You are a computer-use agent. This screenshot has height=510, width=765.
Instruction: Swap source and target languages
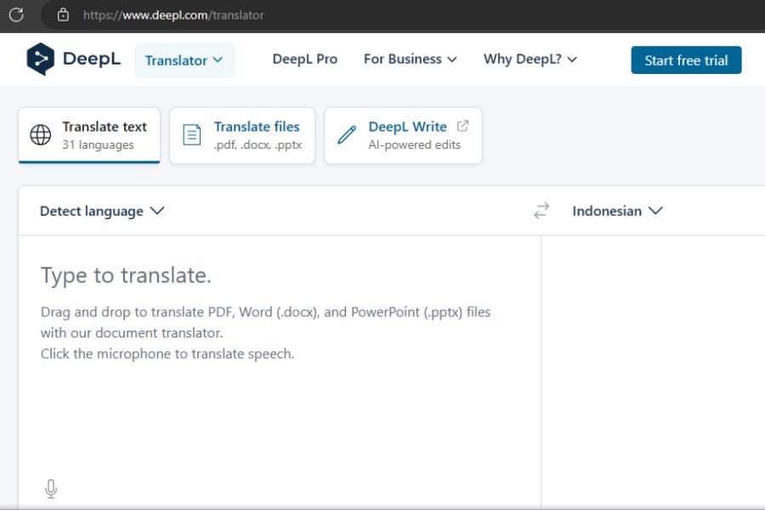point(541,211)
